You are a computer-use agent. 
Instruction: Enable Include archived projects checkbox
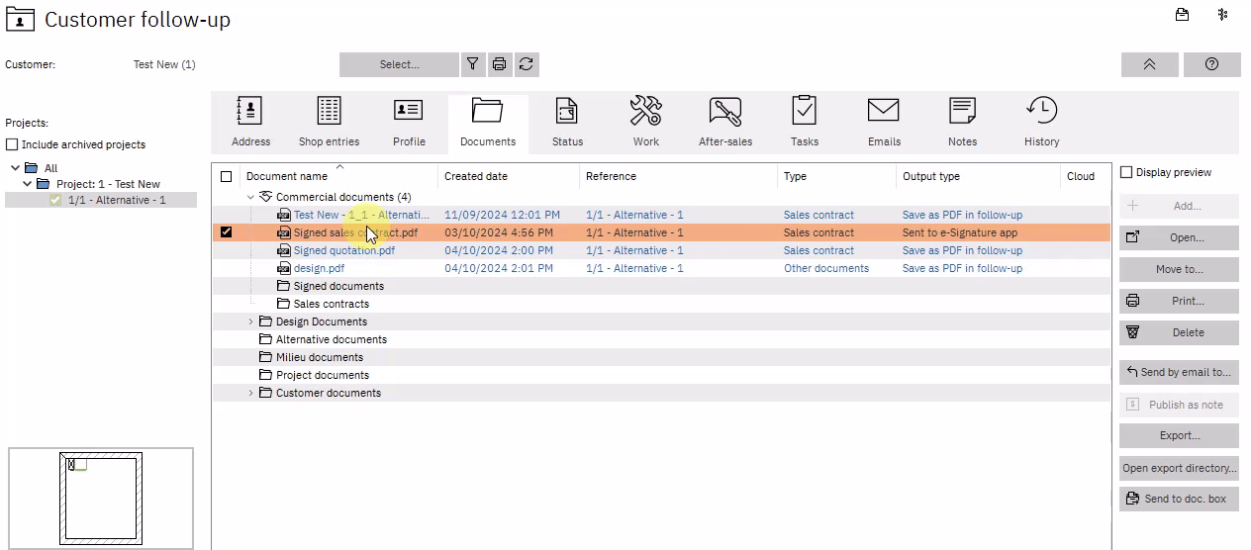pyautogui.click(x=12, y=144)
